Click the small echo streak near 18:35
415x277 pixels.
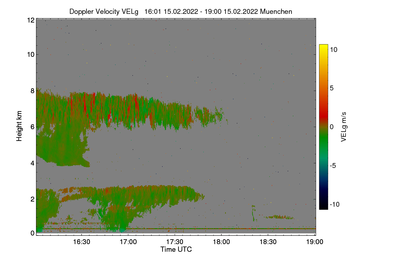(279, 217)
